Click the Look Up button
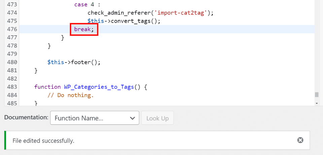This screenshot has width=323, height=155. click(157, 118)
